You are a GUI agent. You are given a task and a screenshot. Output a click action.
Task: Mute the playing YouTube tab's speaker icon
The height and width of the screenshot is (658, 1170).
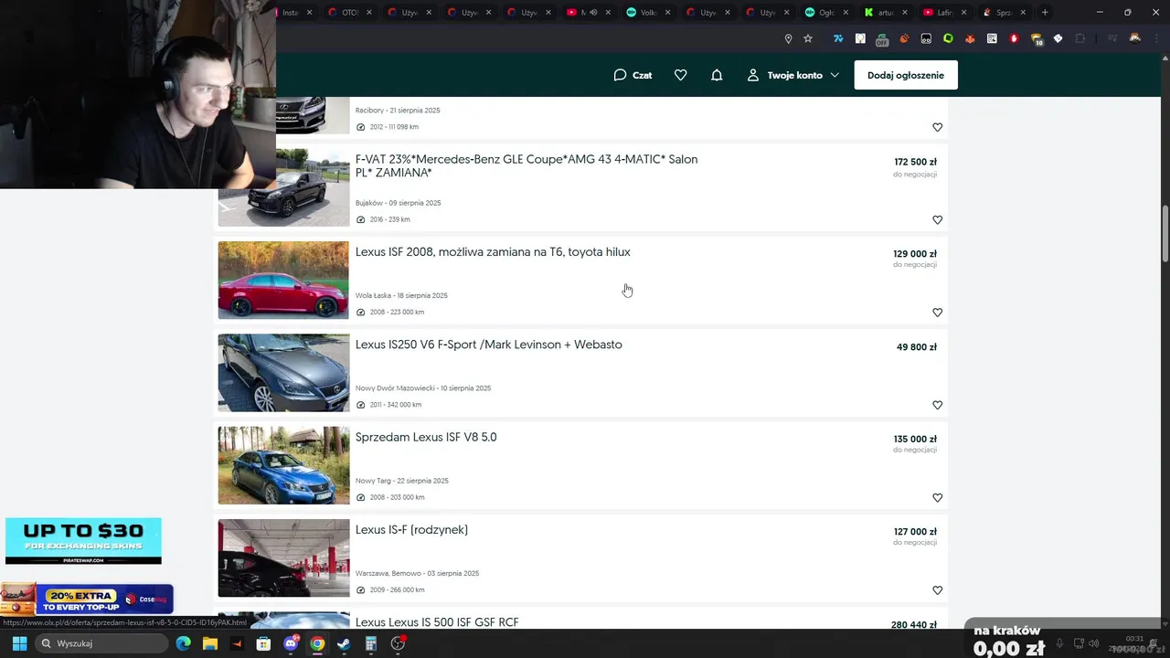[594, 13]
